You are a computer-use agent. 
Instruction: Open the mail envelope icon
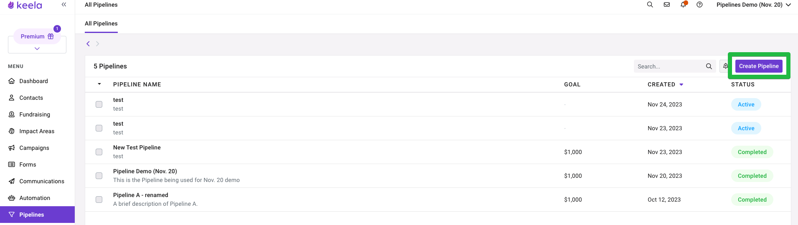pos(666,5)
